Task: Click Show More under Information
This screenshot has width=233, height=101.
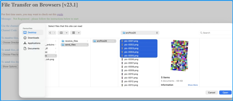Action: (x=193, y=85)
